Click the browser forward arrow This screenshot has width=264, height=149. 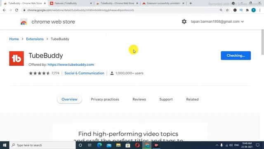click(x=10, y=10)
